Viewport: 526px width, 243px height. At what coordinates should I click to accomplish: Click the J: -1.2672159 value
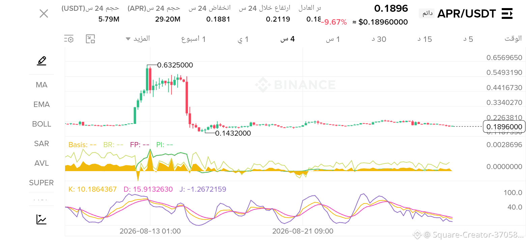pos(203,189)
